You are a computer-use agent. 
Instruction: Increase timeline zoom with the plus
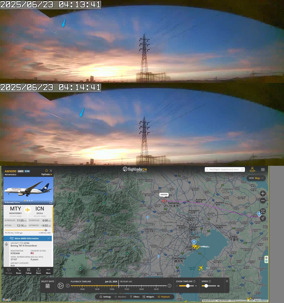click(196, 286)
